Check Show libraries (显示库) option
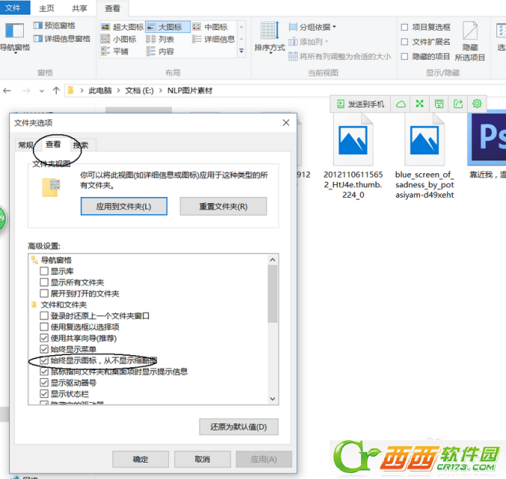 44,272
